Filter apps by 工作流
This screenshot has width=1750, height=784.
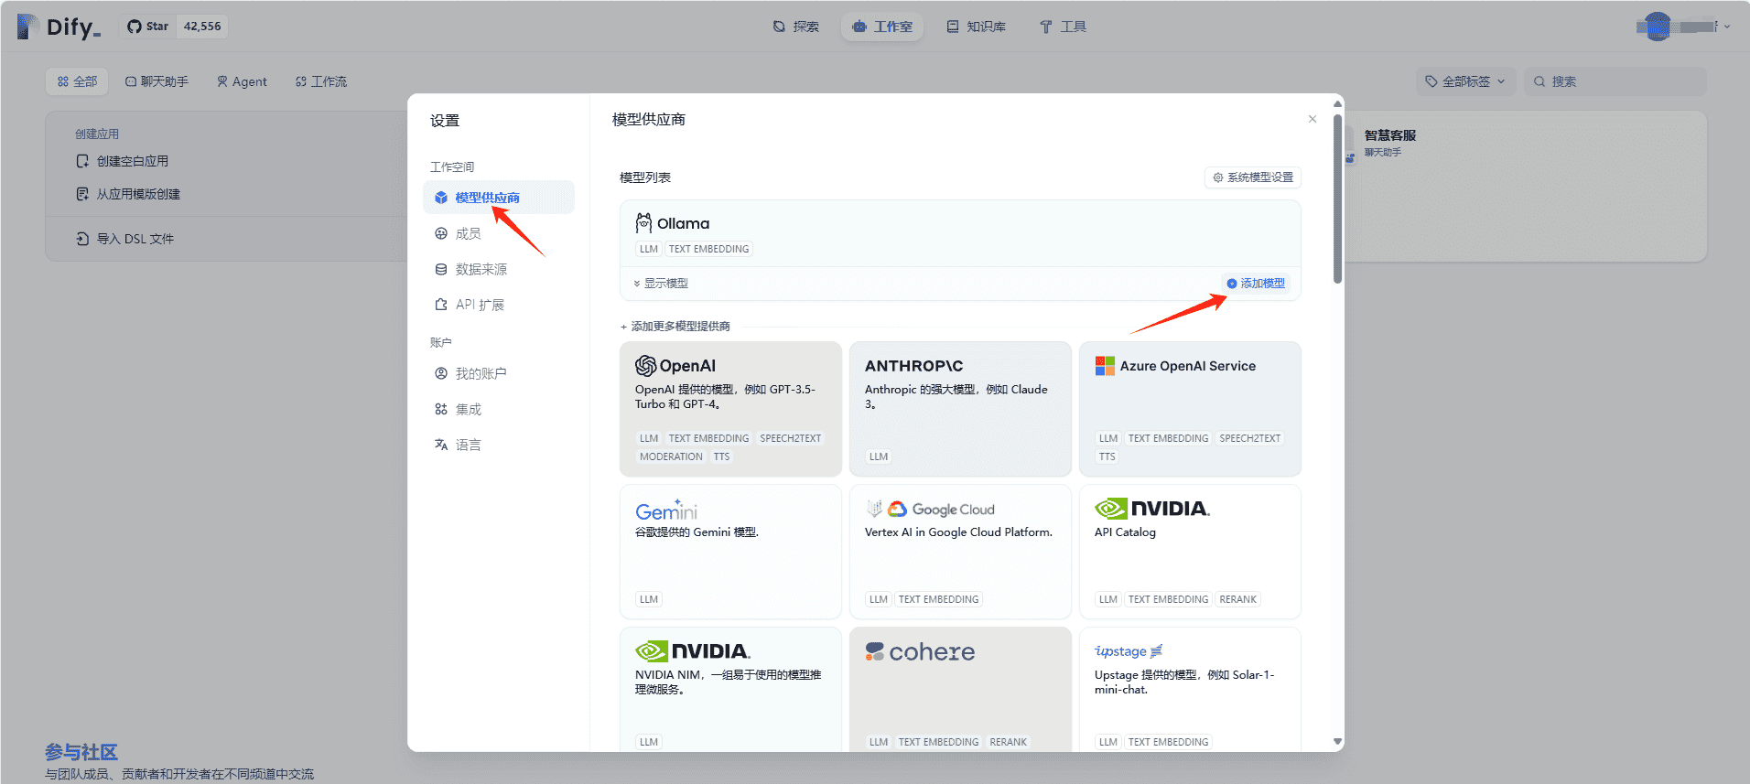coord(321,81)
